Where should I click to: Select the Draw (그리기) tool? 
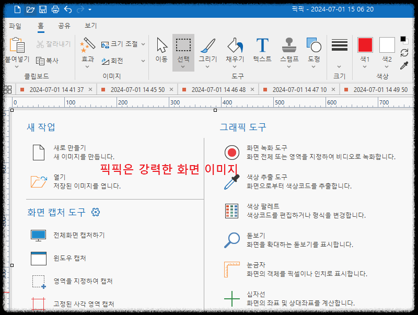point(208,50)
